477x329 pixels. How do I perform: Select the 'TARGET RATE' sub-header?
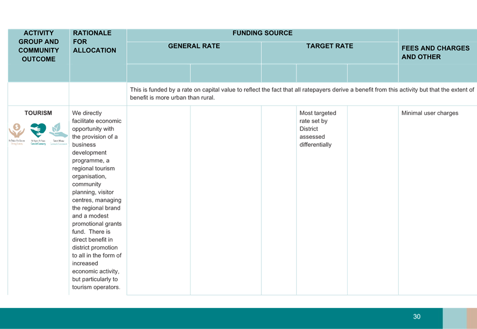[330, 46]
